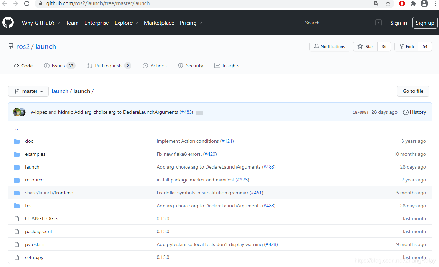439x267 pixels.
Task: Open Enterprise in top navigation
Action: tap(97, 23)
